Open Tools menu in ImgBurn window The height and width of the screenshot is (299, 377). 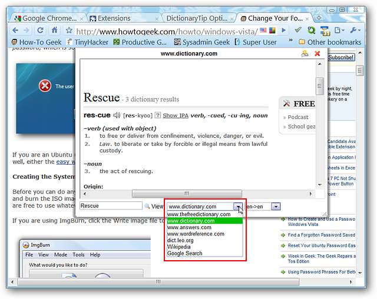click(x=78, y=255)
